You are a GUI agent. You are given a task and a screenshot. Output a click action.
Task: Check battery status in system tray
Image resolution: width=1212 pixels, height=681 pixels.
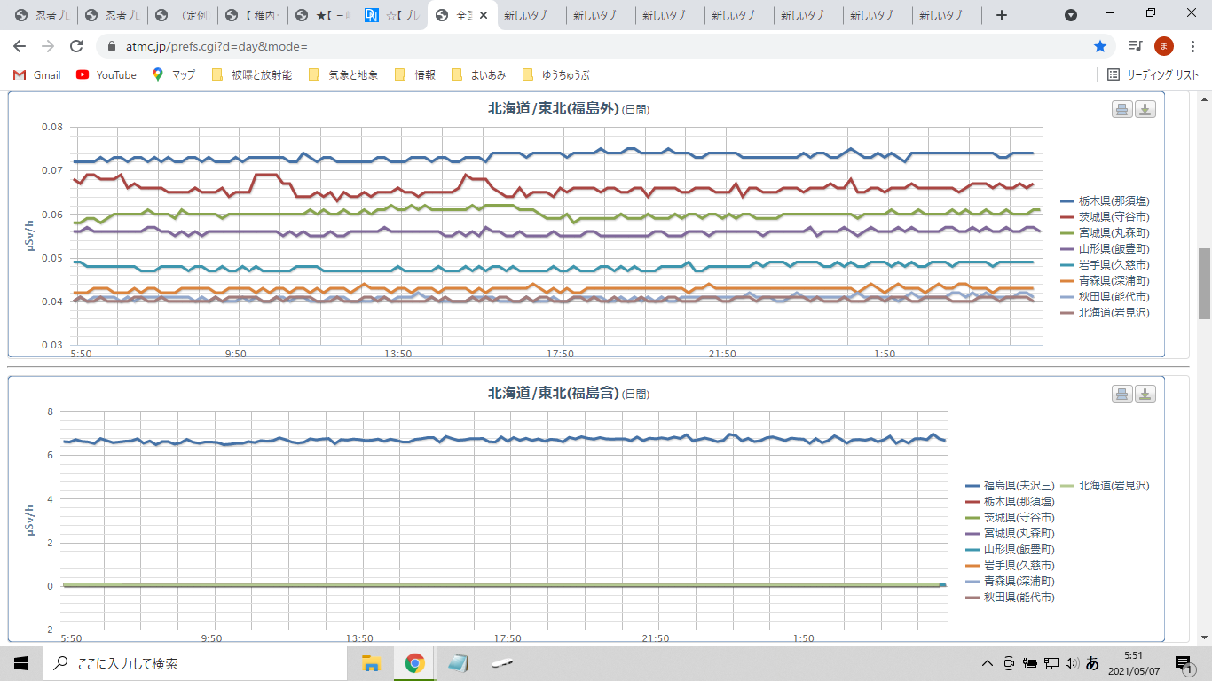tap(1030, 663)
